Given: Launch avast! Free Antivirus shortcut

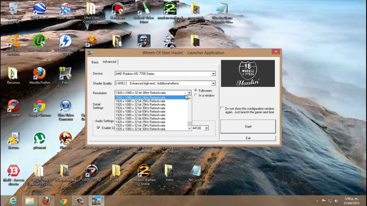Looking at the screenshot, I should click(13, 45).
